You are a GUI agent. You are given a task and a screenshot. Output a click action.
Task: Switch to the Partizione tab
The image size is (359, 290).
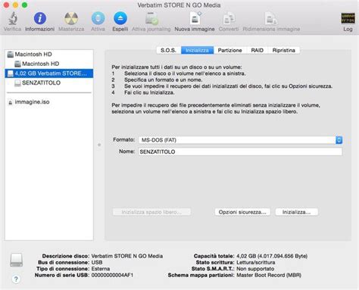click(x=230, y=50)
